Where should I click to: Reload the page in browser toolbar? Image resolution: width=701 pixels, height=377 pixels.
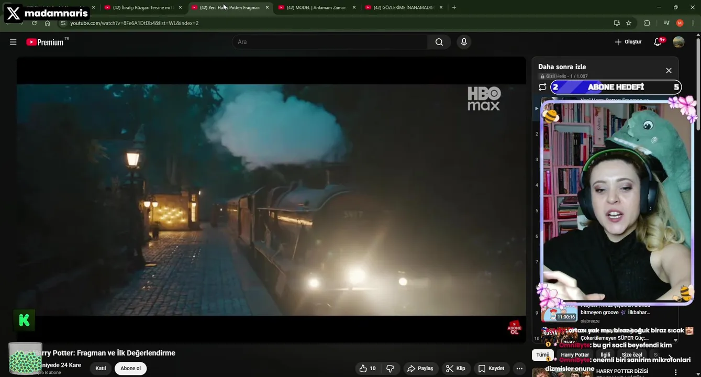pyautogui.click(x=35, y=23)
